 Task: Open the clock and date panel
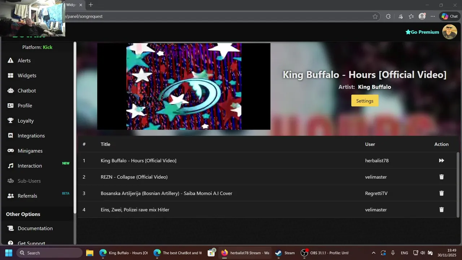click(x=447, y=253)
